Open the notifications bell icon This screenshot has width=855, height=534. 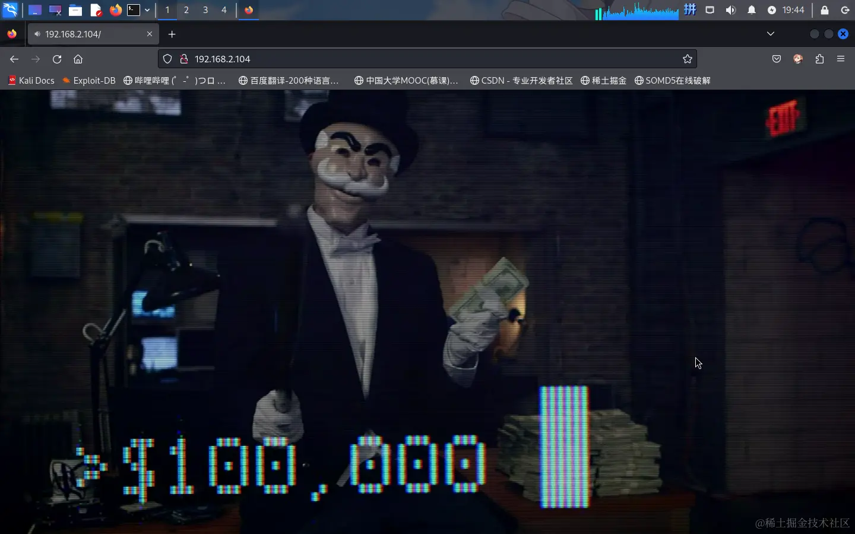752,10
